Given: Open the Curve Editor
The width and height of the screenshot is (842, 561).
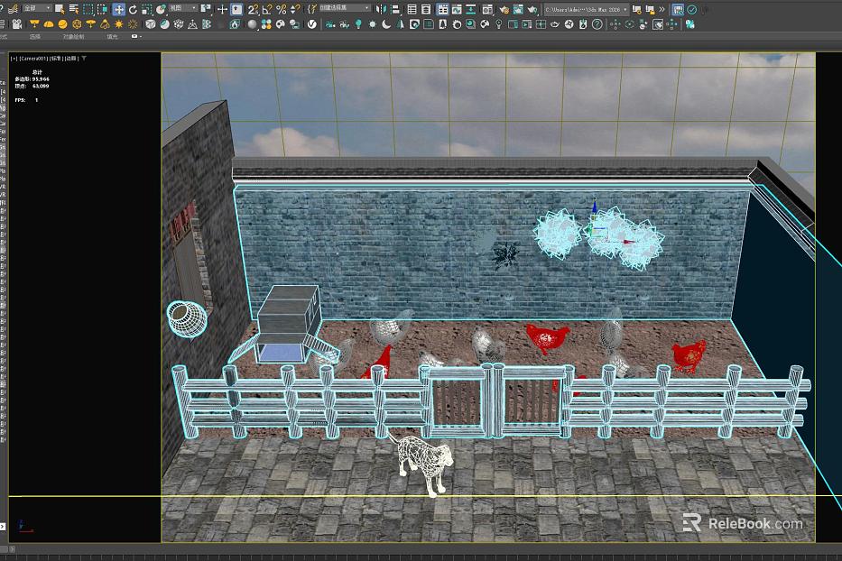Looking at the screenshot, I should [457, 9].
